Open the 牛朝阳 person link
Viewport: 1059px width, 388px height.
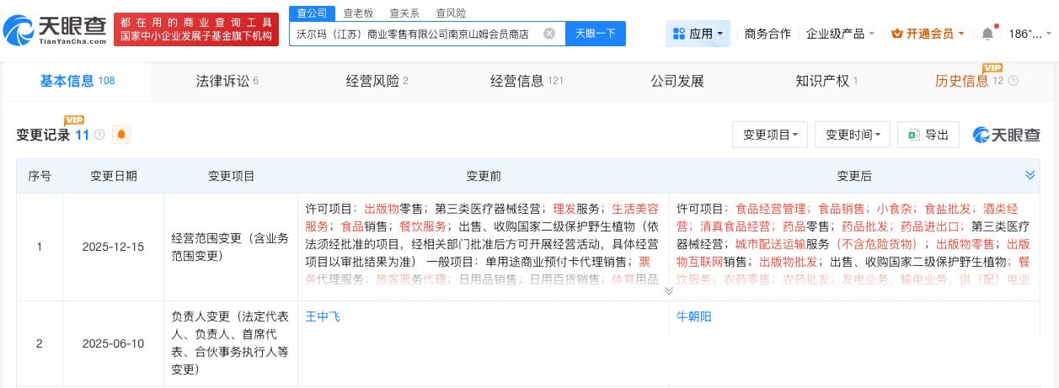[693, 317]
